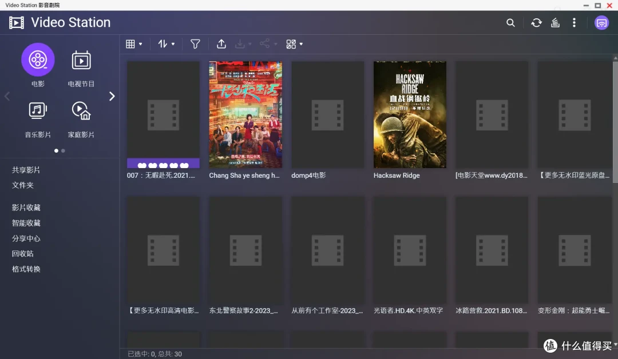Click the share icon in toolbar
This screenshot has height=359, width=618.
(x=264, y=43)
